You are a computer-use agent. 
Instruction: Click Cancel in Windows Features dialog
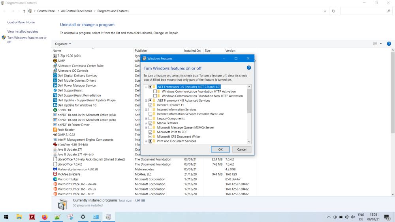coord(242,149)
